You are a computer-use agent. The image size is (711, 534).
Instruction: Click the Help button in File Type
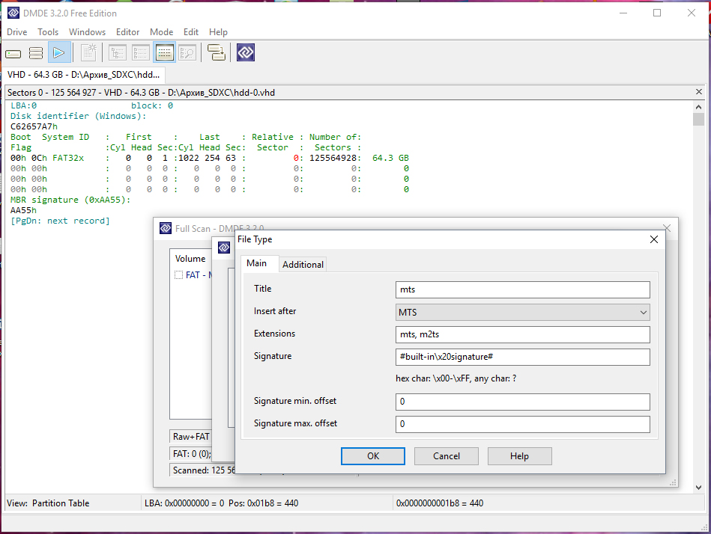[x=520, y=456]
